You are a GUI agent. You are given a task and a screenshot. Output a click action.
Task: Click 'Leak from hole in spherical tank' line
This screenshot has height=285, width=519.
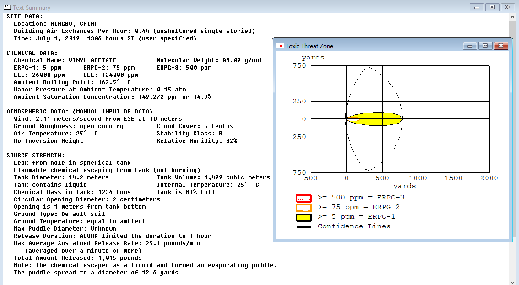tap(72, 162)
